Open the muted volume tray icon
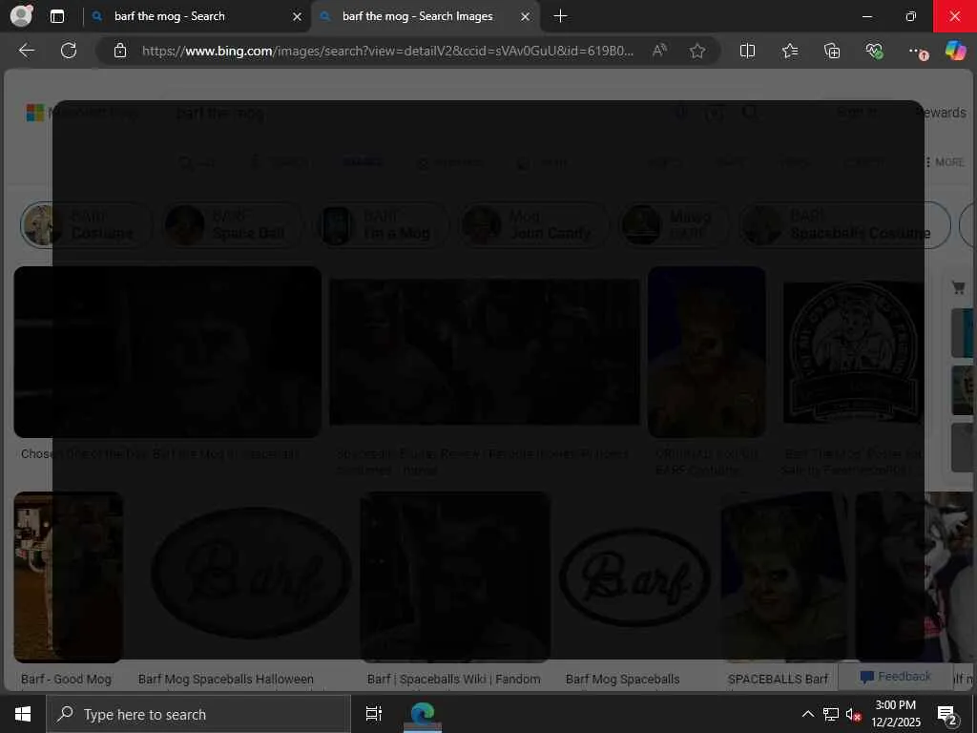Viewport: 977px width, 733px height. 853,714
